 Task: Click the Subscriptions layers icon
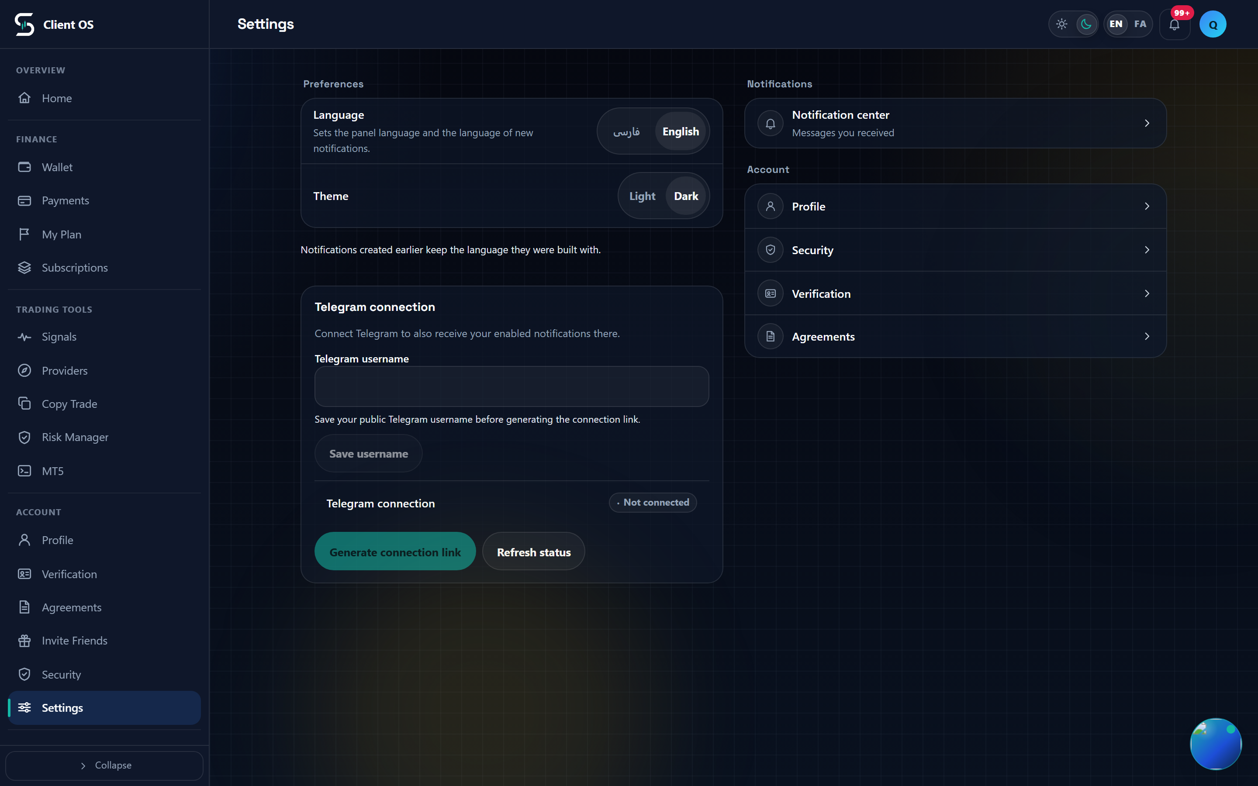[x=24, y=268]
